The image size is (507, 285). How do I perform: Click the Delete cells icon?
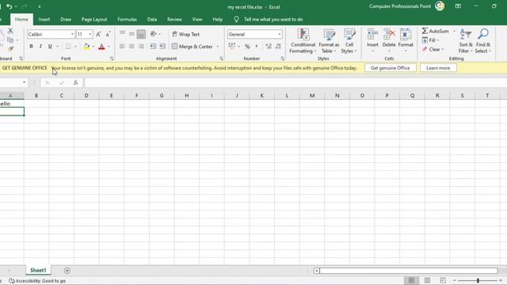click(389, 34)
